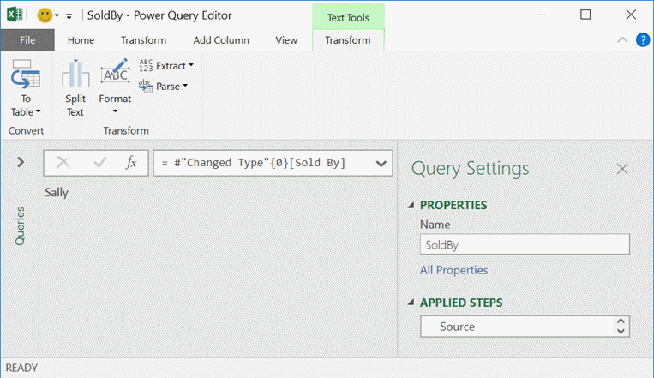Click the Parse icon
Screen dimensions: 654x378
pyautogui.click(x=146, y=86)
